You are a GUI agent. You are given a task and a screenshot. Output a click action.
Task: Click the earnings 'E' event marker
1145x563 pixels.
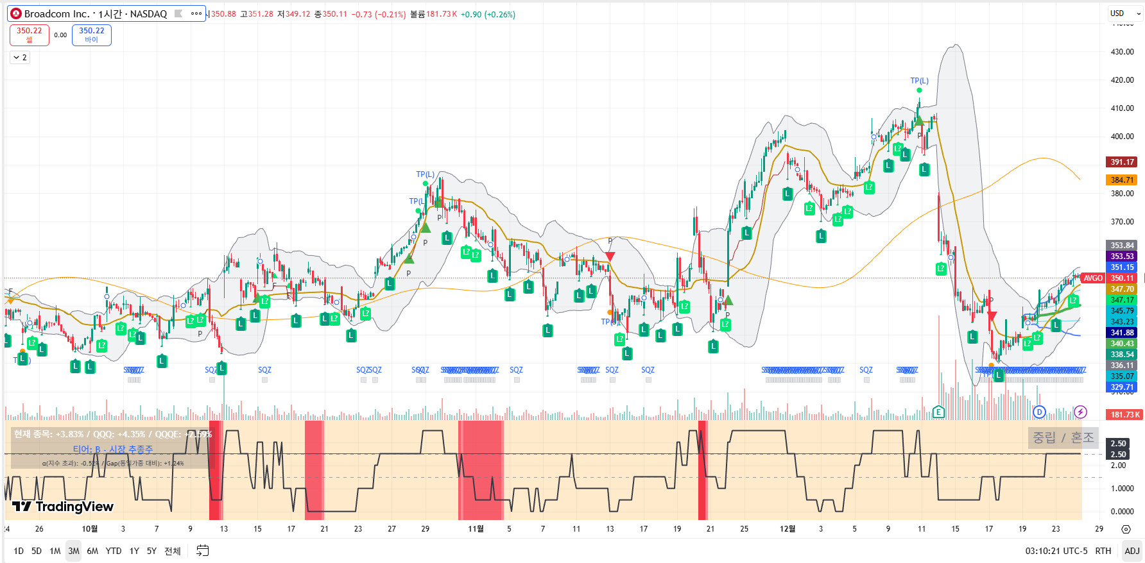coord(938,412)
